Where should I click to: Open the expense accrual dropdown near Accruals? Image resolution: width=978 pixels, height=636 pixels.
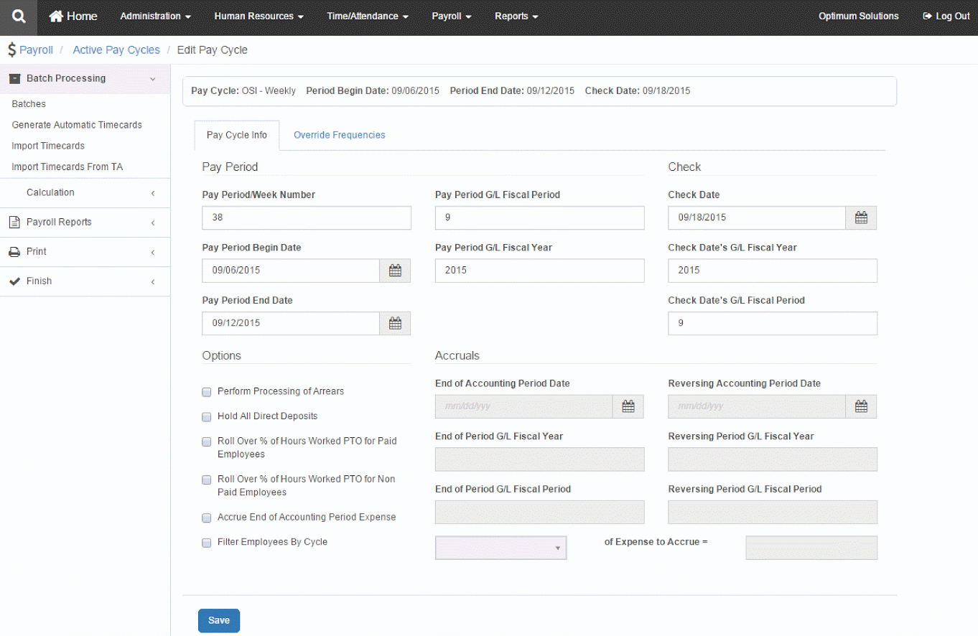500,547
